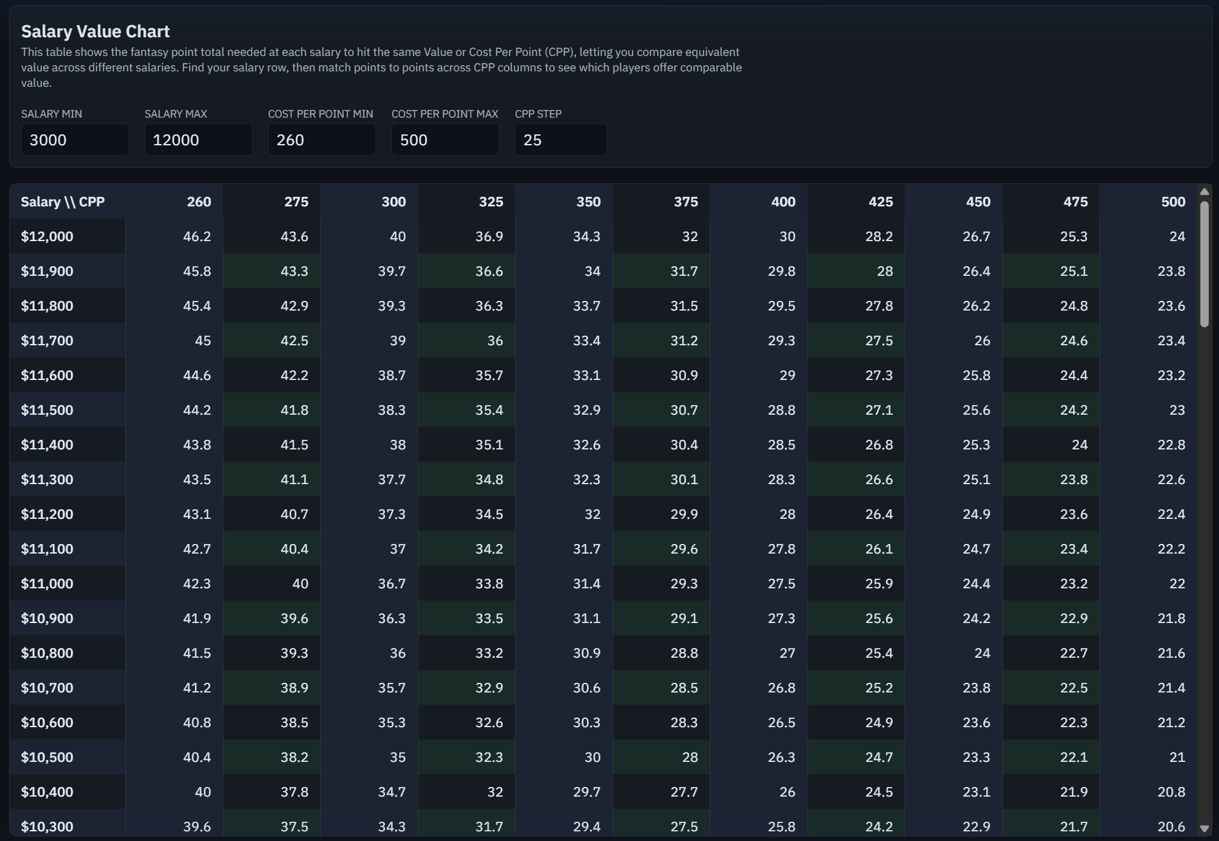Click the 37.3 cell in $11,200 row
Image resolution: width=1219 pixels, height=841 pixels.
point(369,514)
